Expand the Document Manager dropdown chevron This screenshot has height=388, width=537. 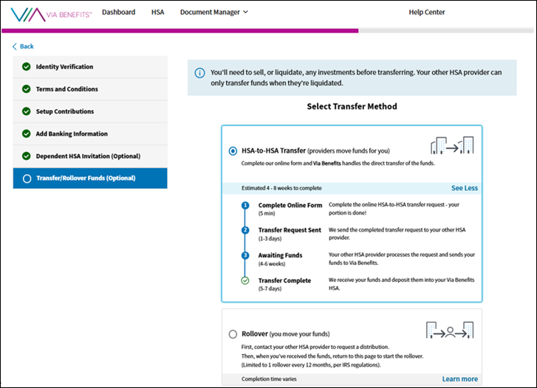tap(245, 12)
